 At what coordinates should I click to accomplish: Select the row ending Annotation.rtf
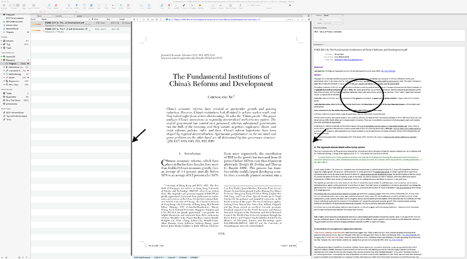click(81, 30)
